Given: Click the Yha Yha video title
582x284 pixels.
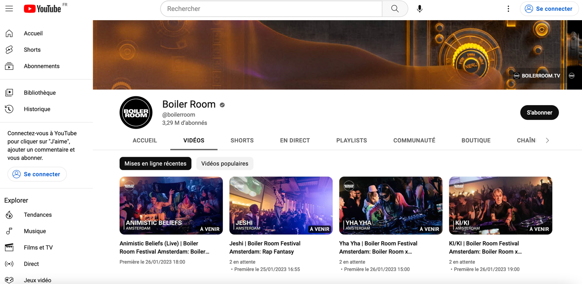Looking at the screenshot, I should [378, 248].
